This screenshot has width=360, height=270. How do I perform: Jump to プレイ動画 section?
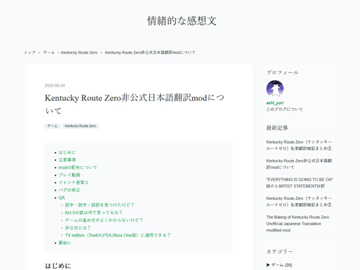[x=69, y=175]
